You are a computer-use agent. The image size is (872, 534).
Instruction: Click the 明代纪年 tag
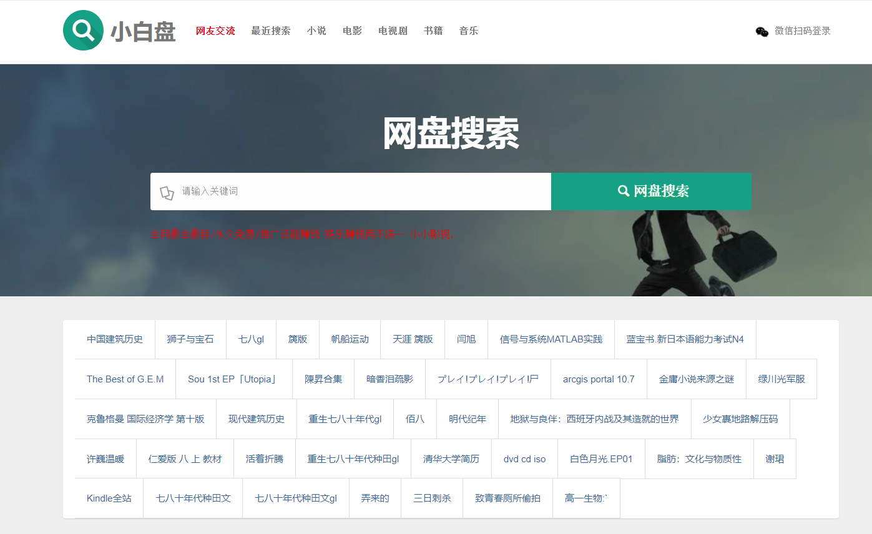[x=468, y=419]
